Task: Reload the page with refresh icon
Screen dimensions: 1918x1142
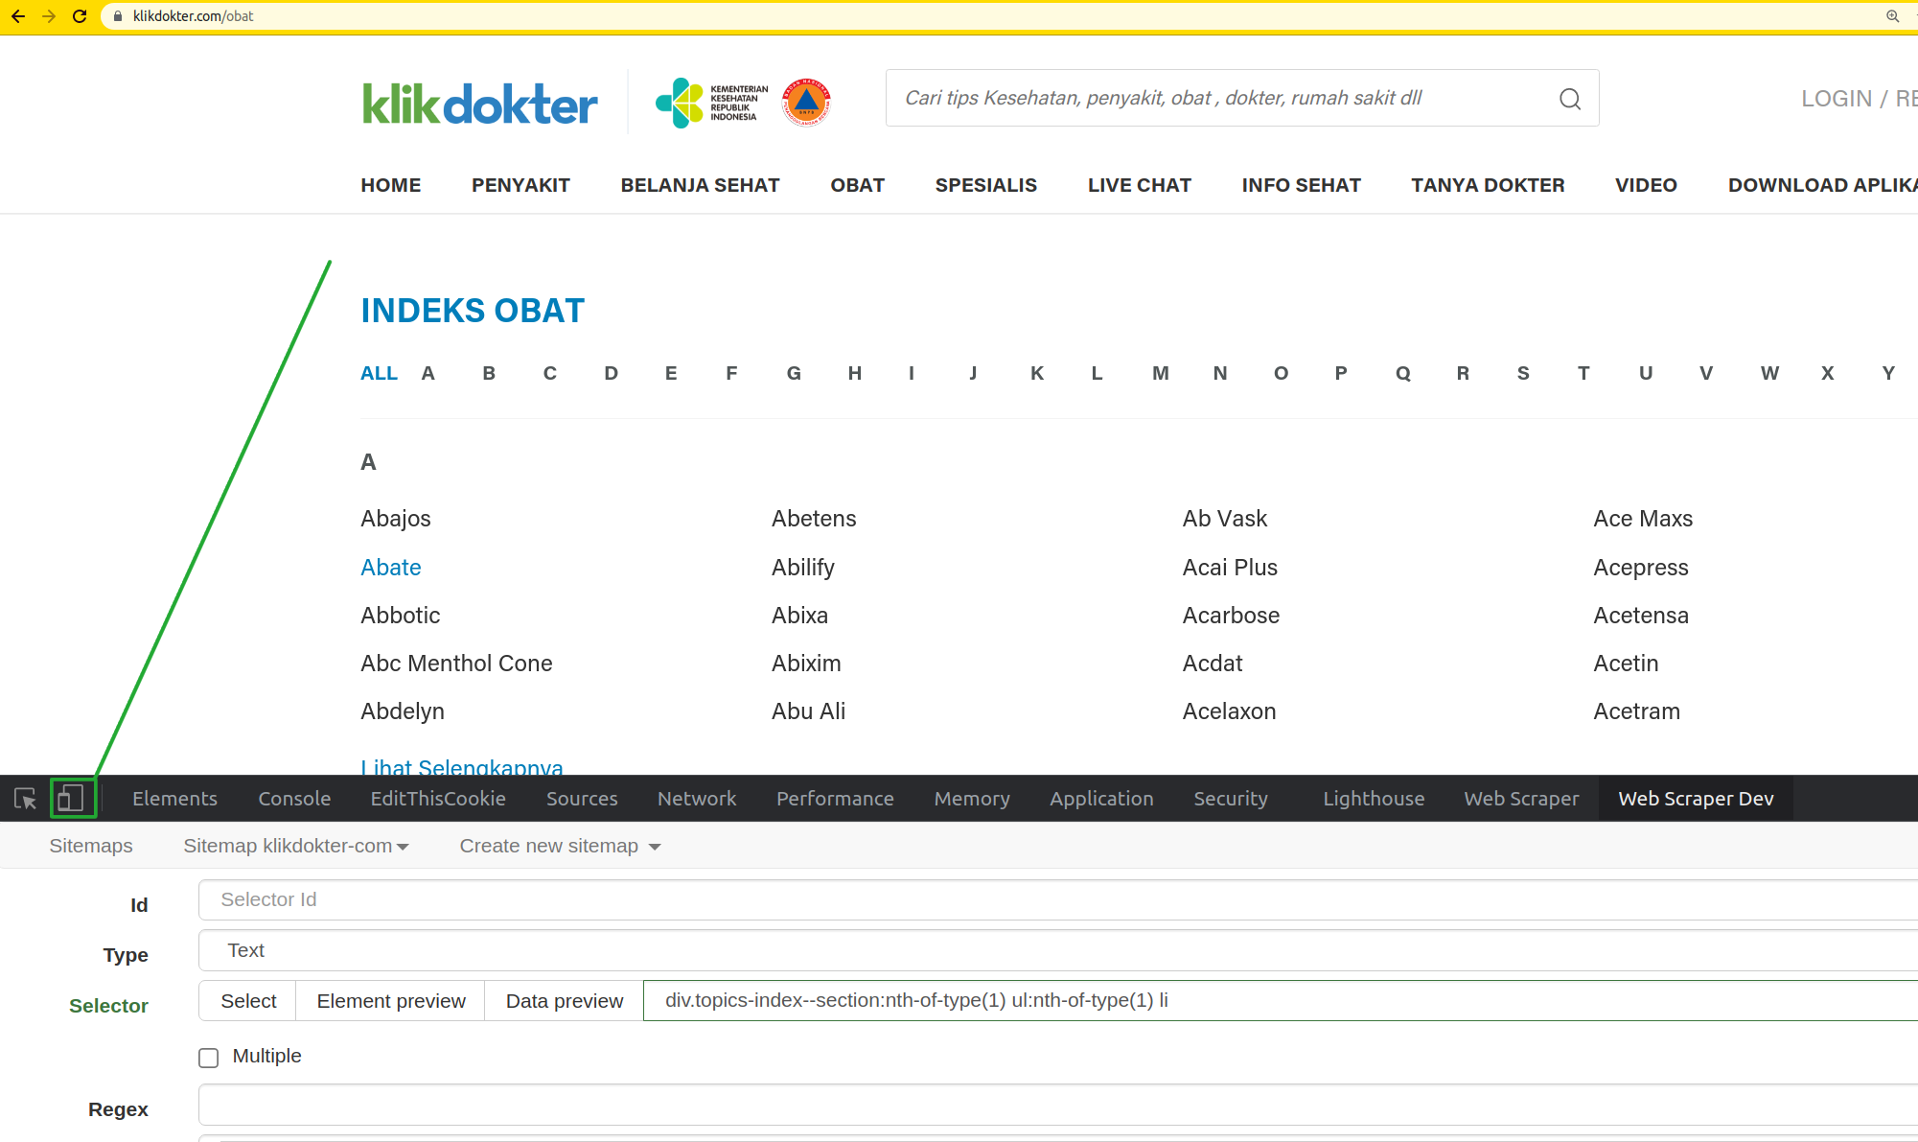Action: click(x=80, y=16)
